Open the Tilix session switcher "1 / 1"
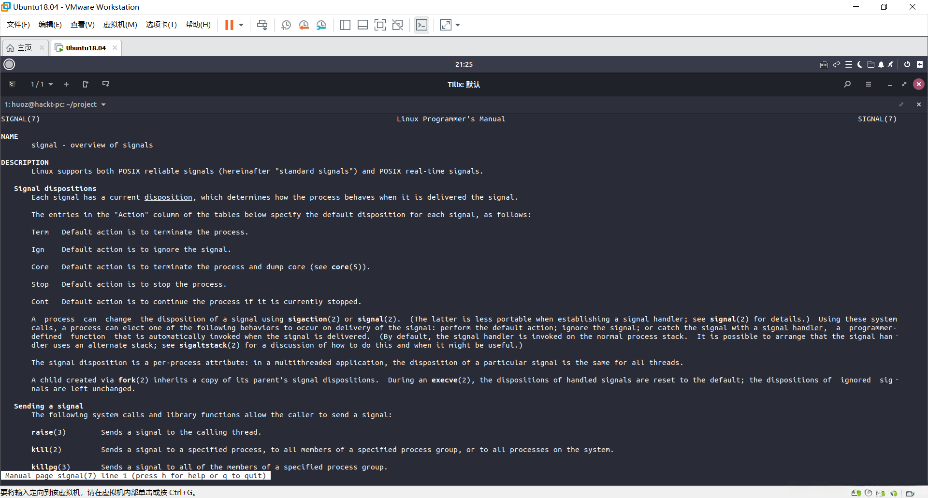The image size is (928, 498). [42, 84]
